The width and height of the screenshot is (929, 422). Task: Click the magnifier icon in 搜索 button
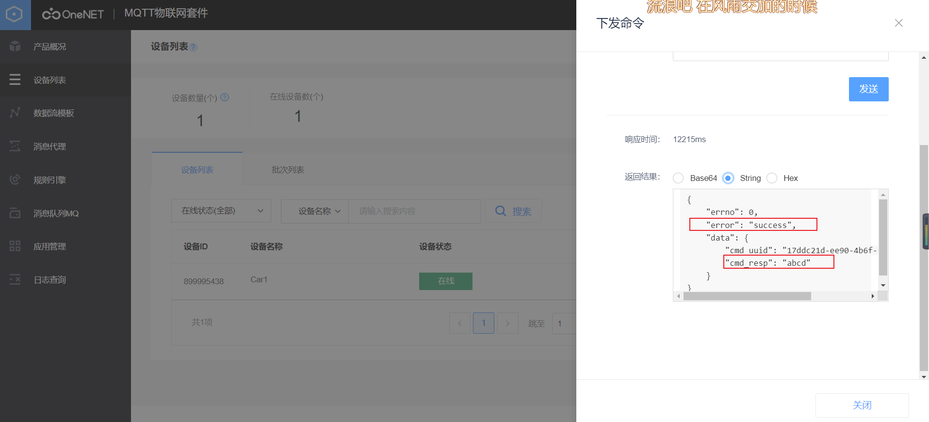pos(501,211)
